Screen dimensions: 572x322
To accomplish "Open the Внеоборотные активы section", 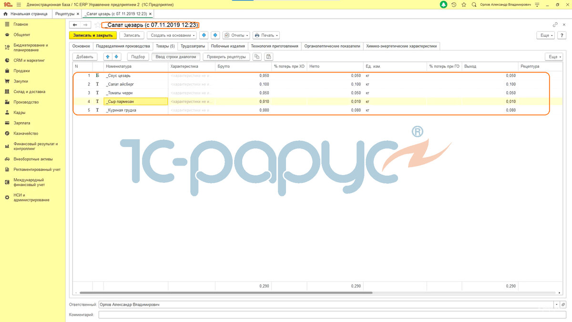I will (33, 159).
